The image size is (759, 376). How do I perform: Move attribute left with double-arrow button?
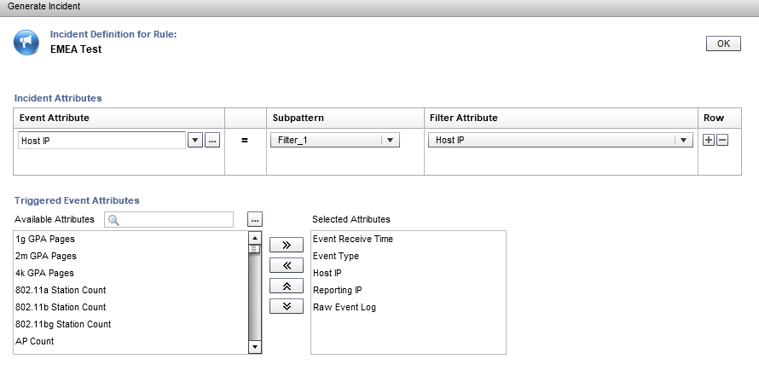point(286,265)
